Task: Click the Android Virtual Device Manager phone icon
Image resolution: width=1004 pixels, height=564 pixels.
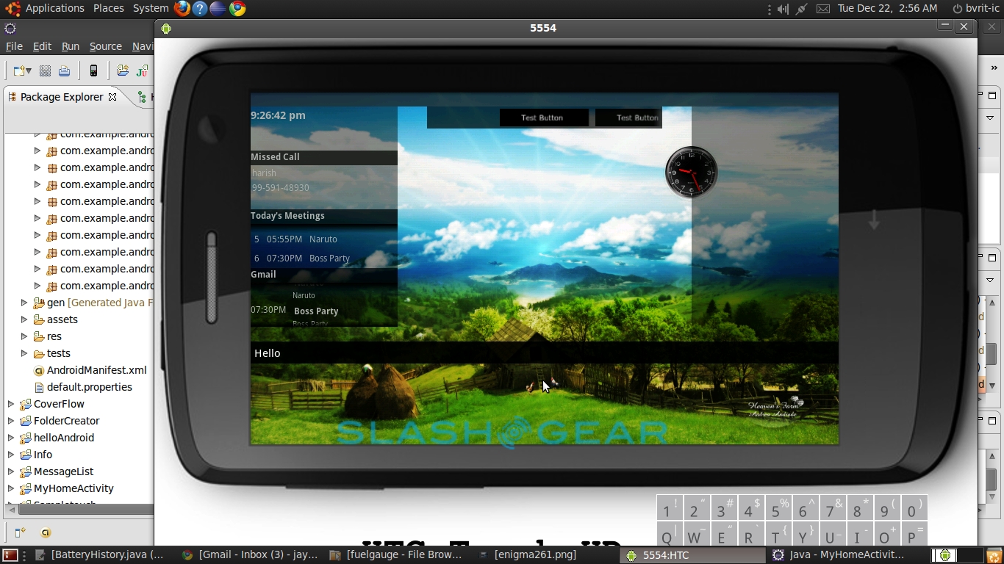Action: tap(93, 70)
